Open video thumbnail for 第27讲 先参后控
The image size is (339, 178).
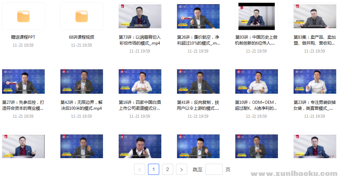click(23, 82)
